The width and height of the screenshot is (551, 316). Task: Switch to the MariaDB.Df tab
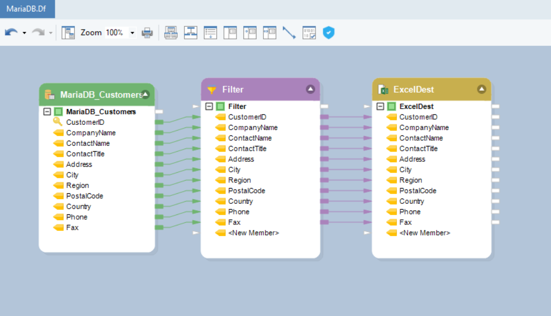point(27,9)
